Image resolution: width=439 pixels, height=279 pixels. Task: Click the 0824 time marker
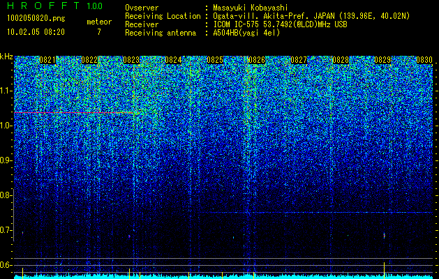(x=173, y=60)
